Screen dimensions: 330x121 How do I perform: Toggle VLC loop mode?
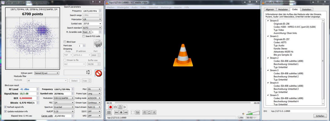pos(149,112)
